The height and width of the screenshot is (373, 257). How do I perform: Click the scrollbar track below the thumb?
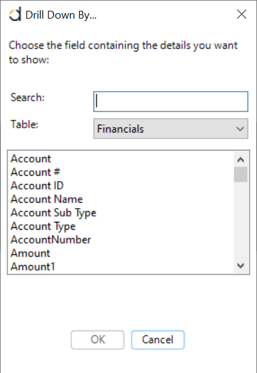(241, 220)
